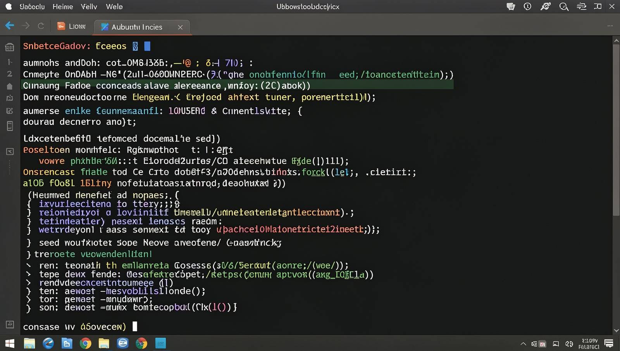Viewport: 620px width, 351px height.
Task: Open the second yellow folder taskbar icon
Action: 104,343
